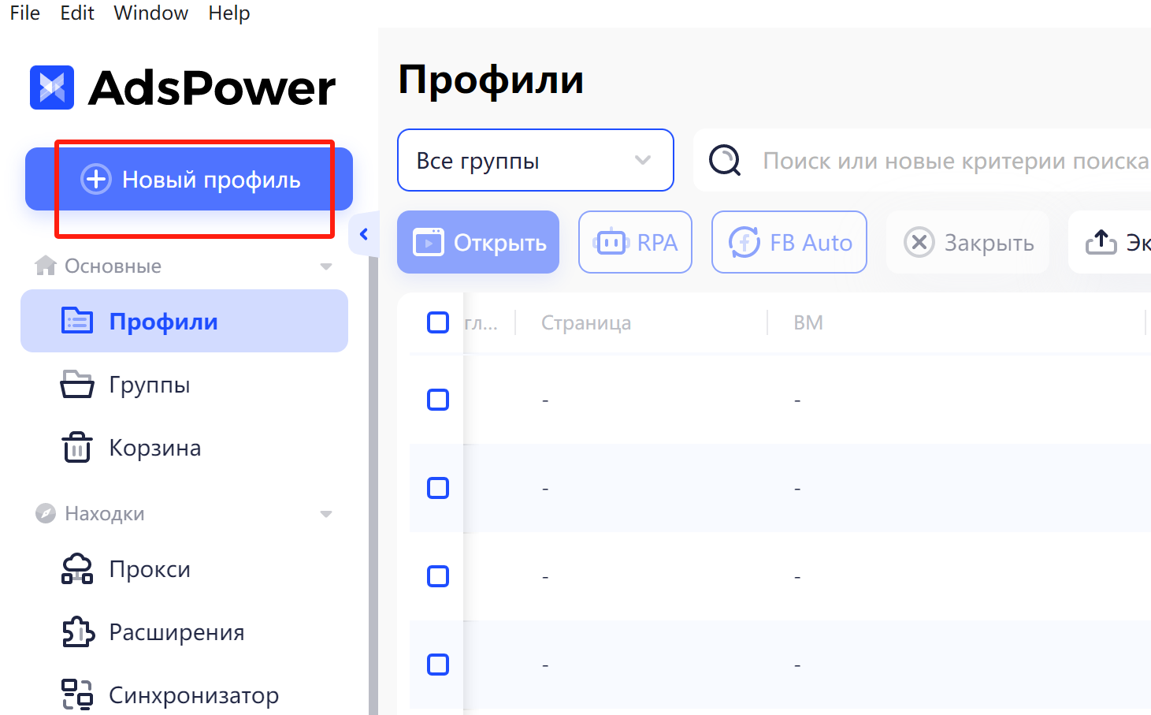This screenshot has width=1151, height=715.
Task: Open the File menu
Action: (x=25, y=13)
